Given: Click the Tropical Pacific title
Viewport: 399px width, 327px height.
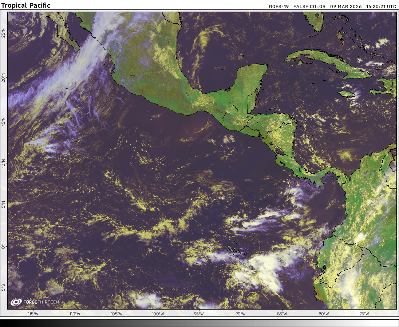Looking at the screenshot, I should coord(26,5).
